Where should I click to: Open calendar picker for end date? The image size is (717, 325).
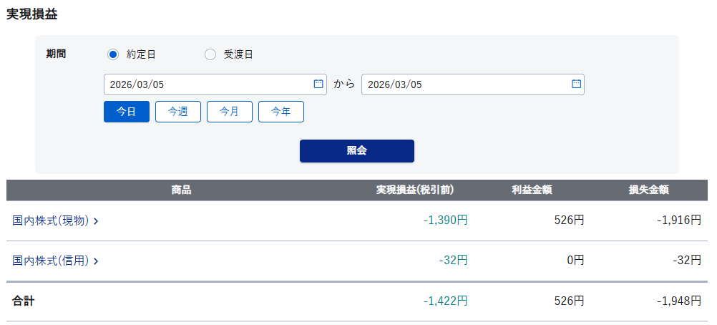576,84
